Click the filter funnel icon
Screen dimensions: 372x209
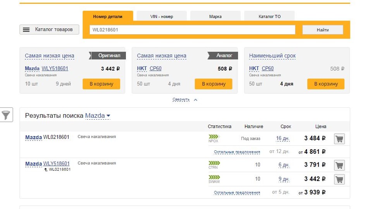pos(6,115)
